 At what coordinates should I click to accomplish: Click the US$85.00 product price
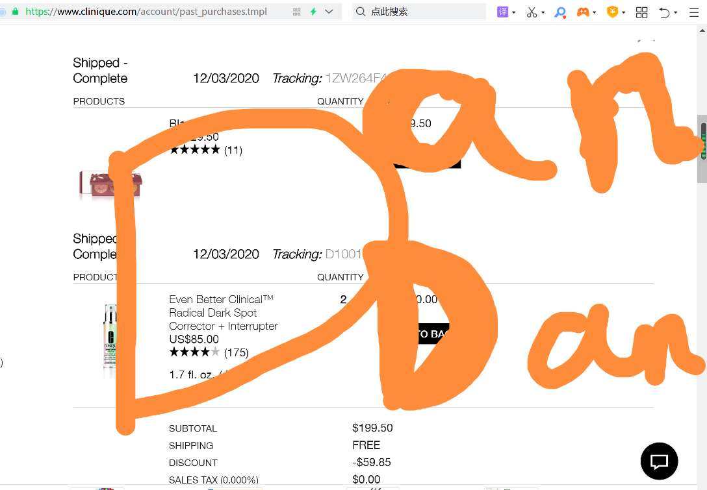(x=194, y=339)
